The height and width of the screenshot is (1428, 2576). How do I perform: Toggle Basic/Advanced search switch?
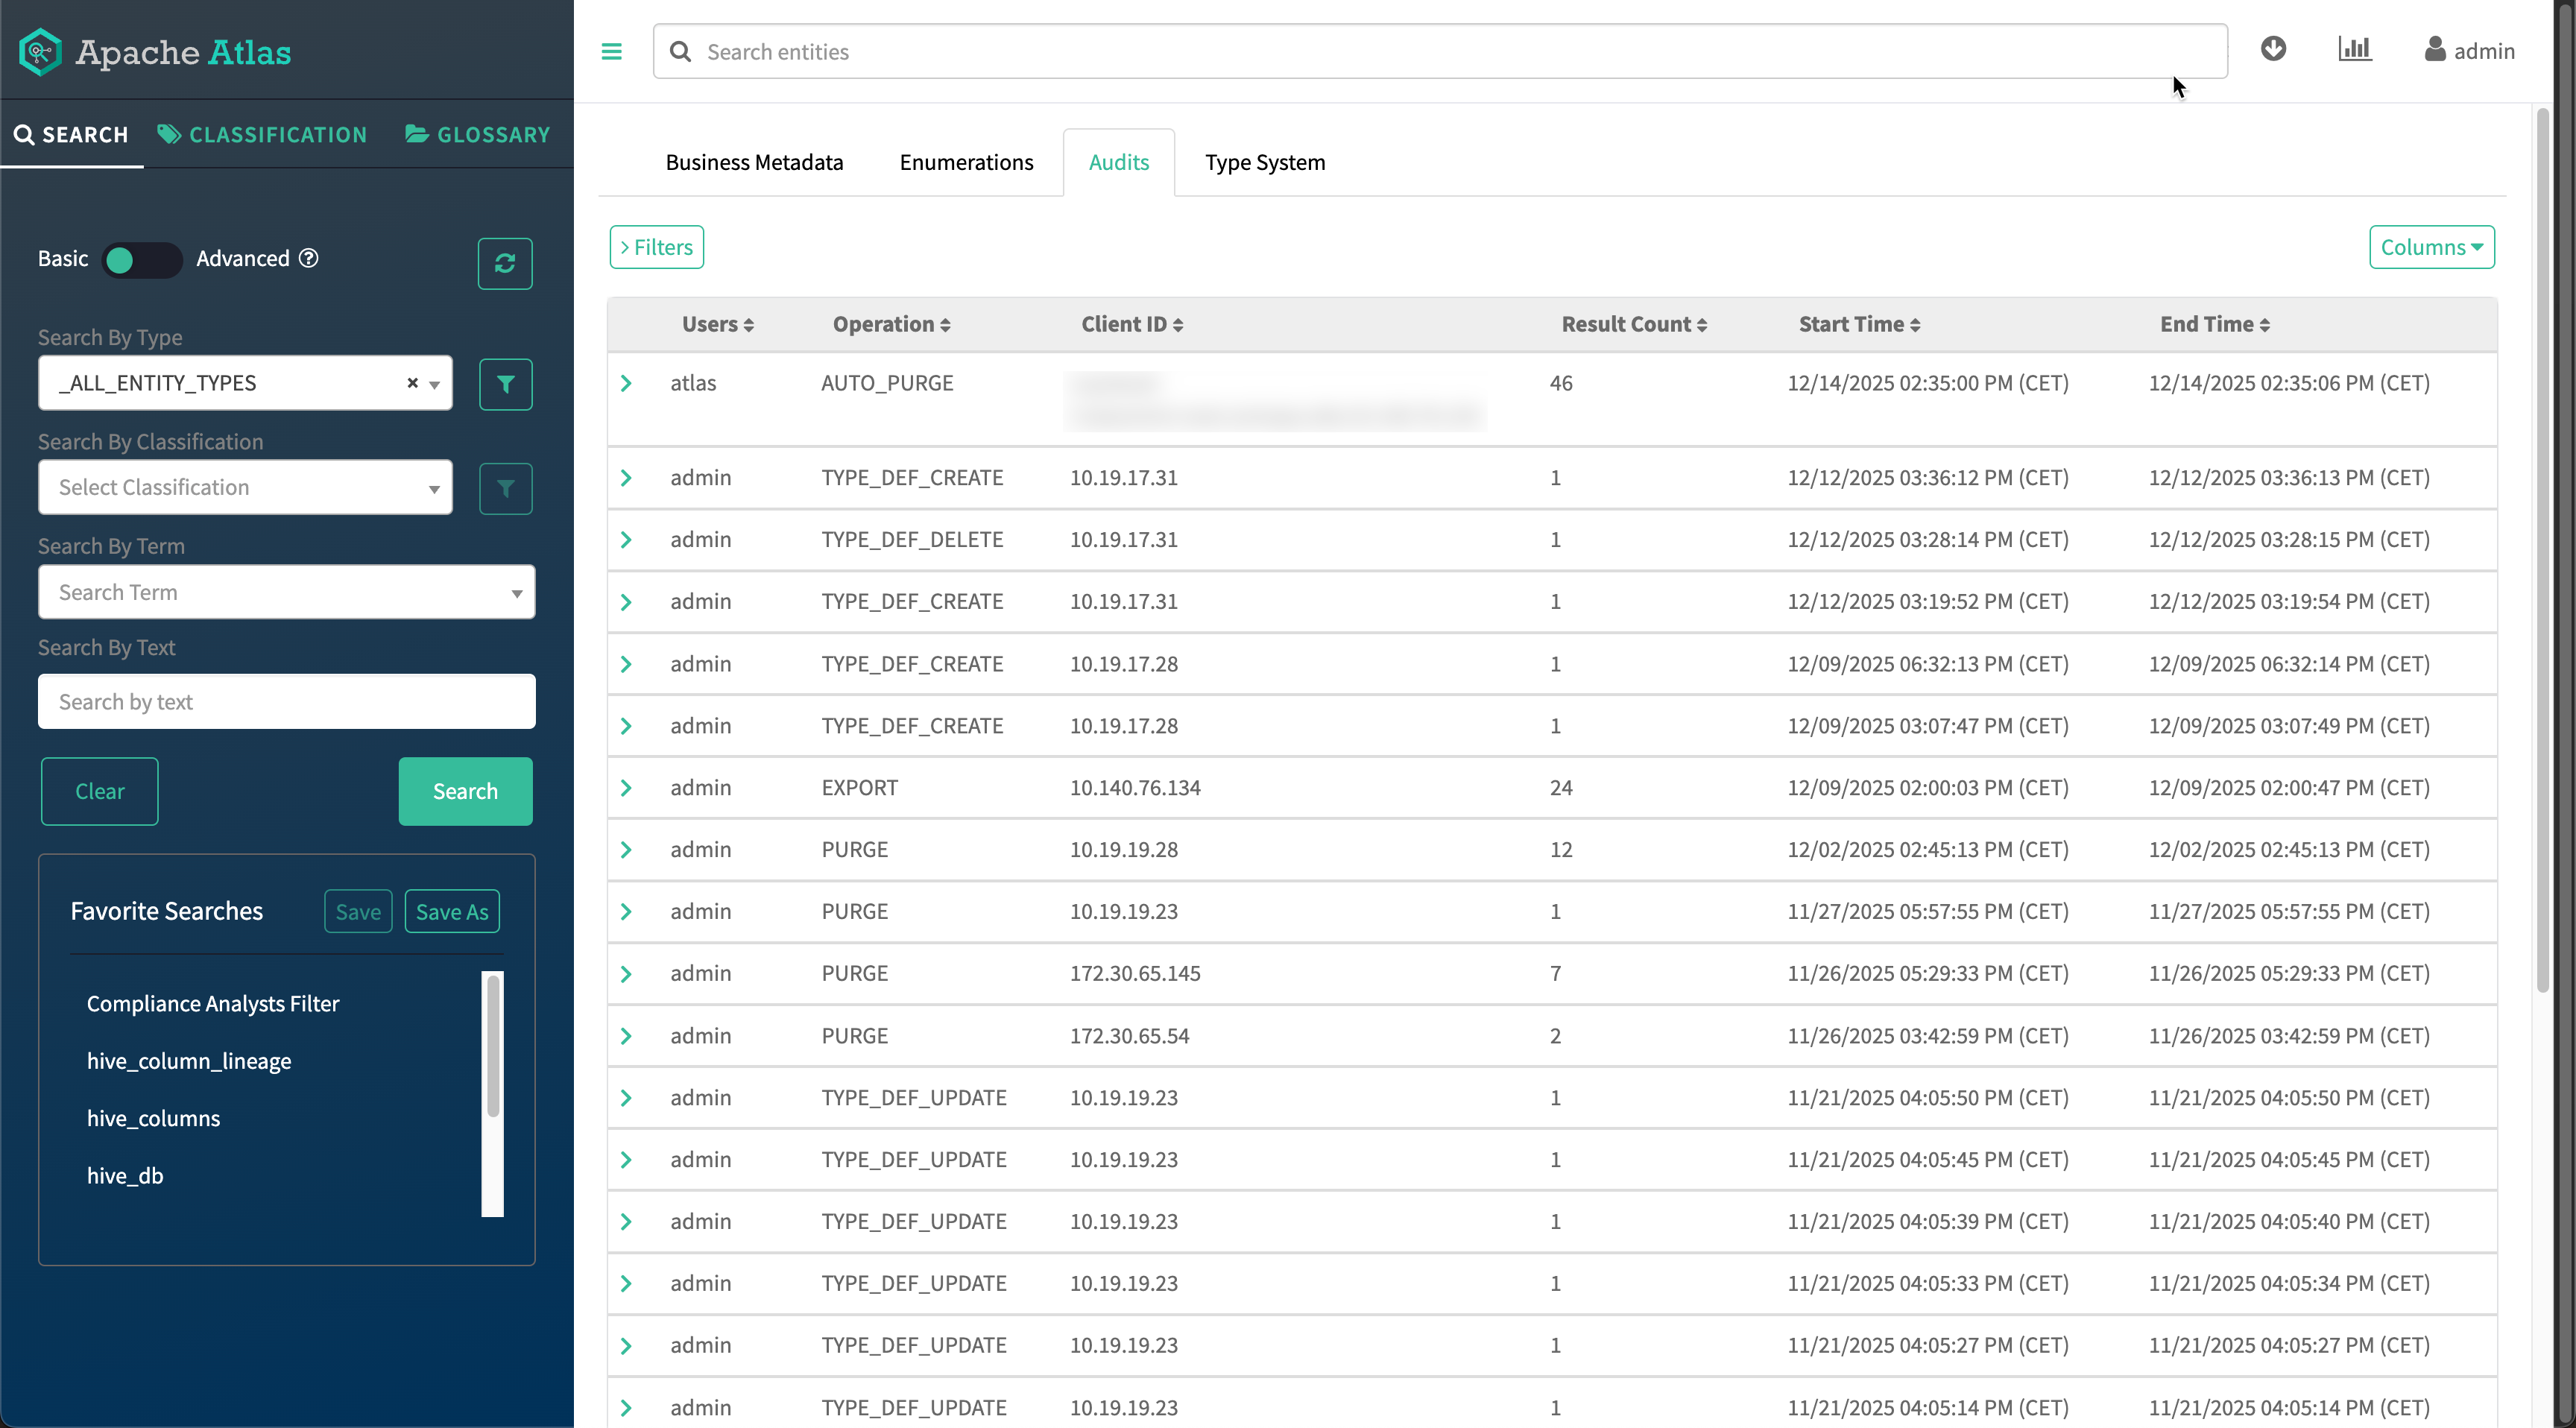tap(141, 260)
